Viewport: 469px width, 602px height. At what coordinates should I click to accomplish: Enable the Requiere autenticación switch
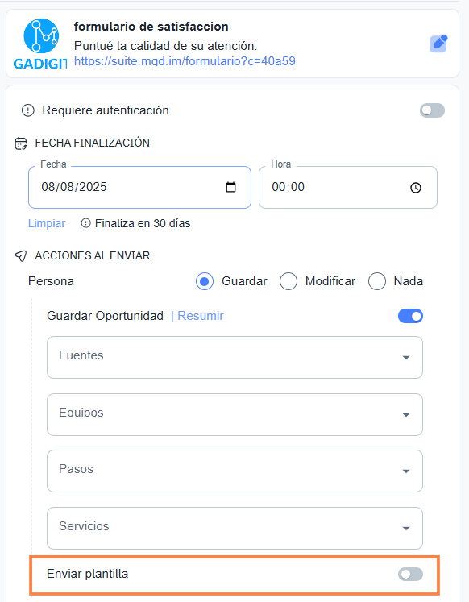tap(432, 110)
